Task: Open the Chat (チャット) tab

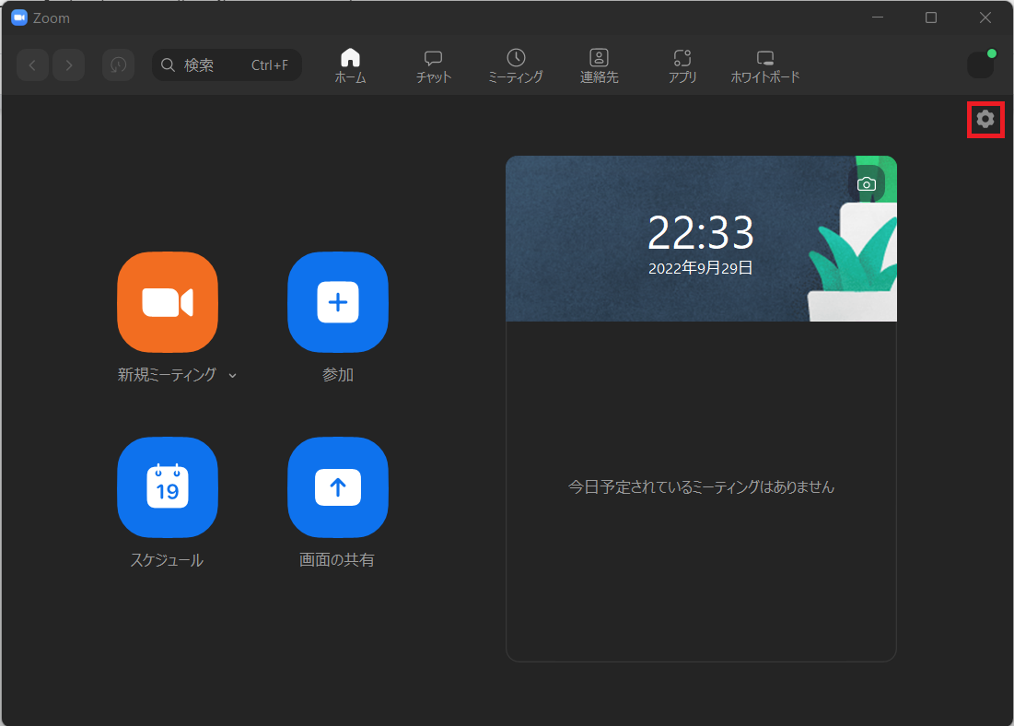Action: click(434, 65)
